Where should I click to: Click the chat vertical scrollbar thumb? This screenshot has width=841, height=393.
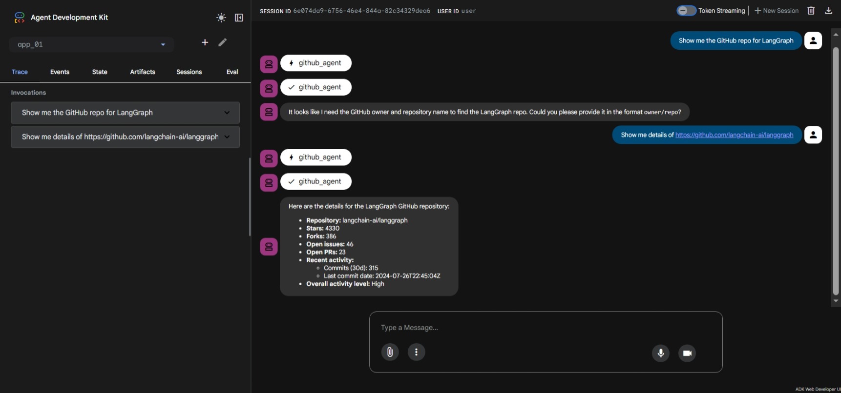[x=836, y=171]
